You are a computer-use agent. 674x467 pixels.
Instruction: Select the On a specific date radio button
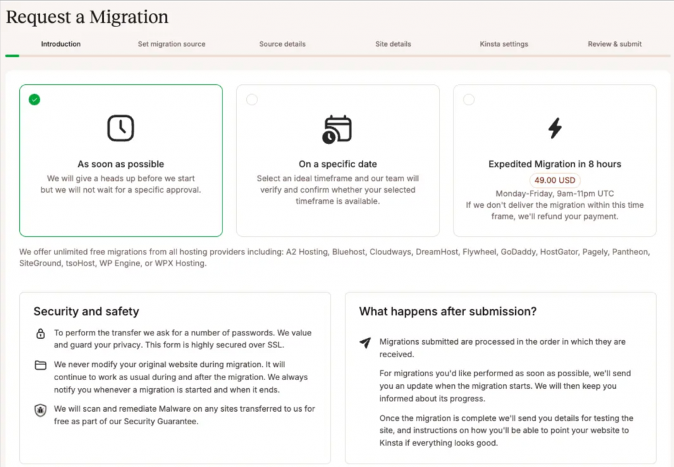pos(252,100)
